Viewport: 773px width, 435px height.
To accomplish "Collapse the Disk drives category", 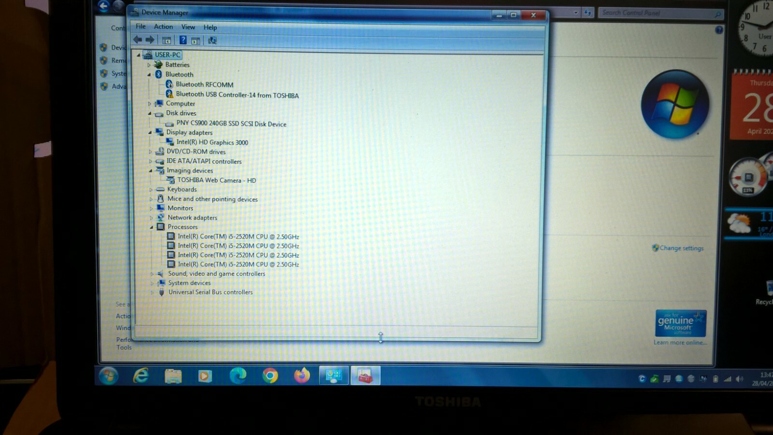I will coord(150,113).
